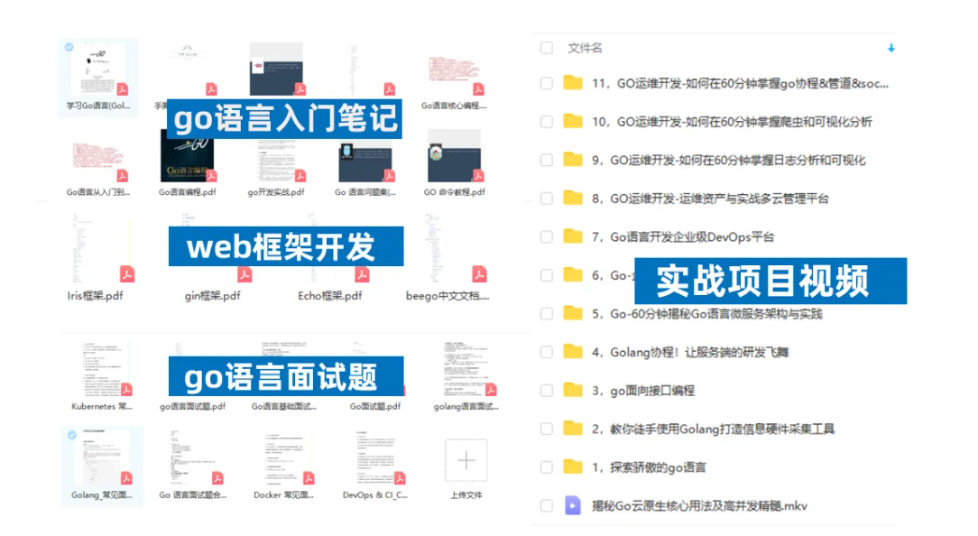
Task: Open the GO 命令教程.pdf thumbnail
Action: [454, 156]
